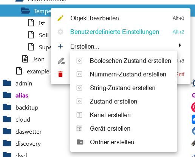Click the gray gear settings icon
Screen dimensions: 195x157
[x=60, y=32]
